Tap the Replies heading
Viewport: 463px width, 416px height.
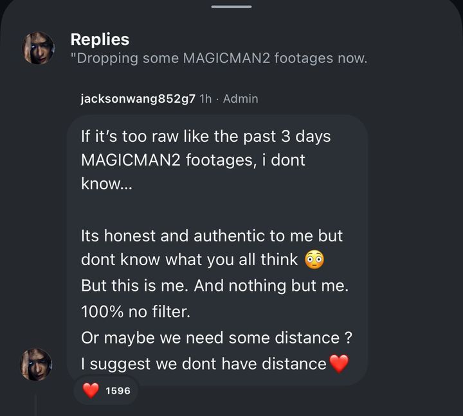tap(100, 39)
